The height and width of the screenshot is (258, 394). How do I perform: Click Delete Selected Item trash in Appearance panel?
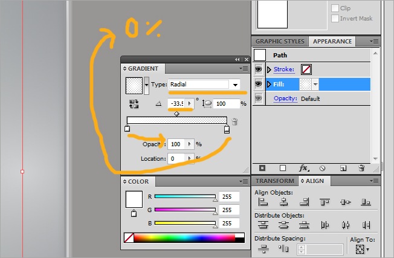click(x=361, y=168)
